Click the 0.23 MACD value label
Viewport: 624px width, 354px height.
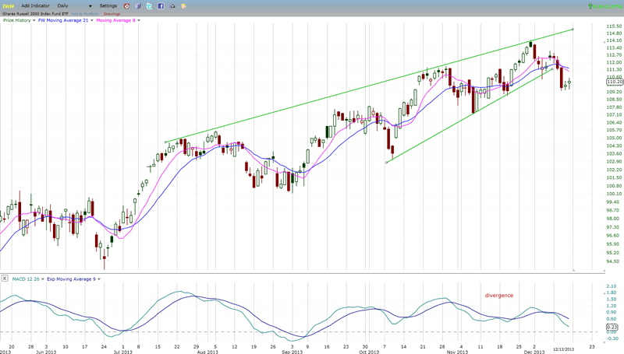(x=612, y=327)
